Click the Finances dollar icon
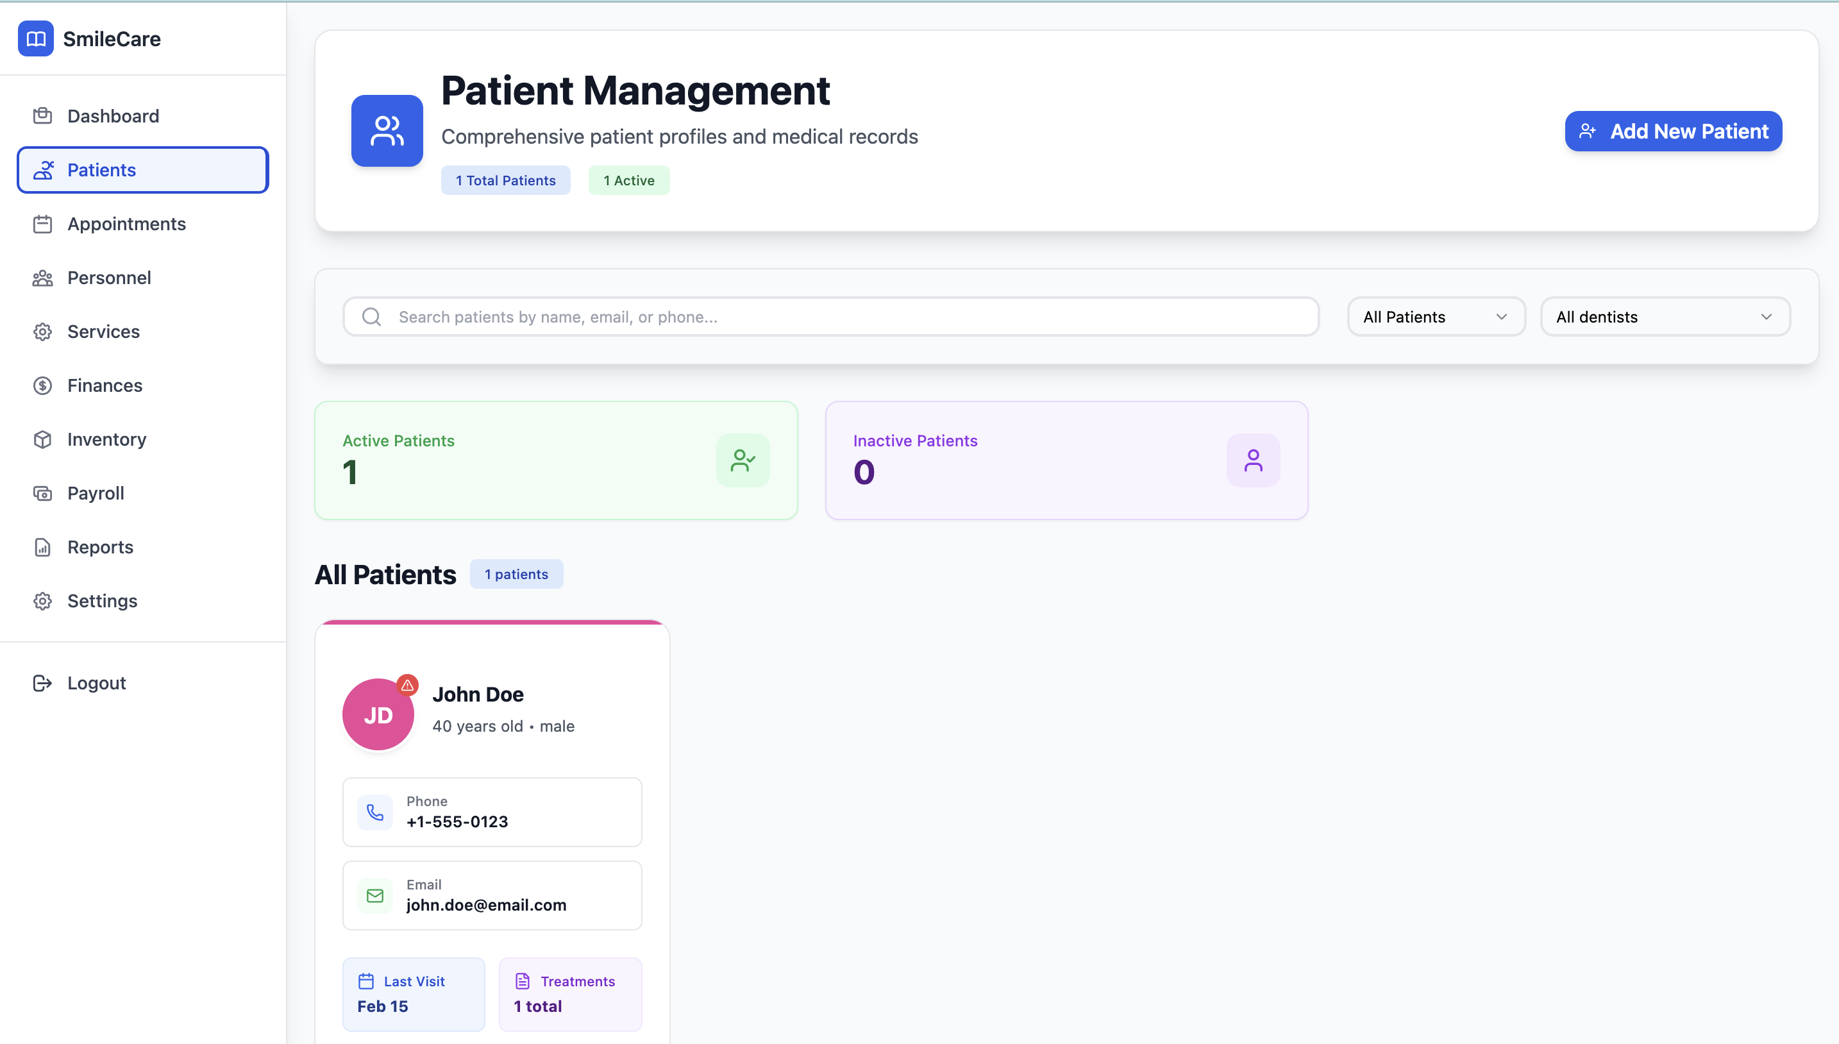The height and width of the screenshot is (1044, 1839). coord(42,386)
